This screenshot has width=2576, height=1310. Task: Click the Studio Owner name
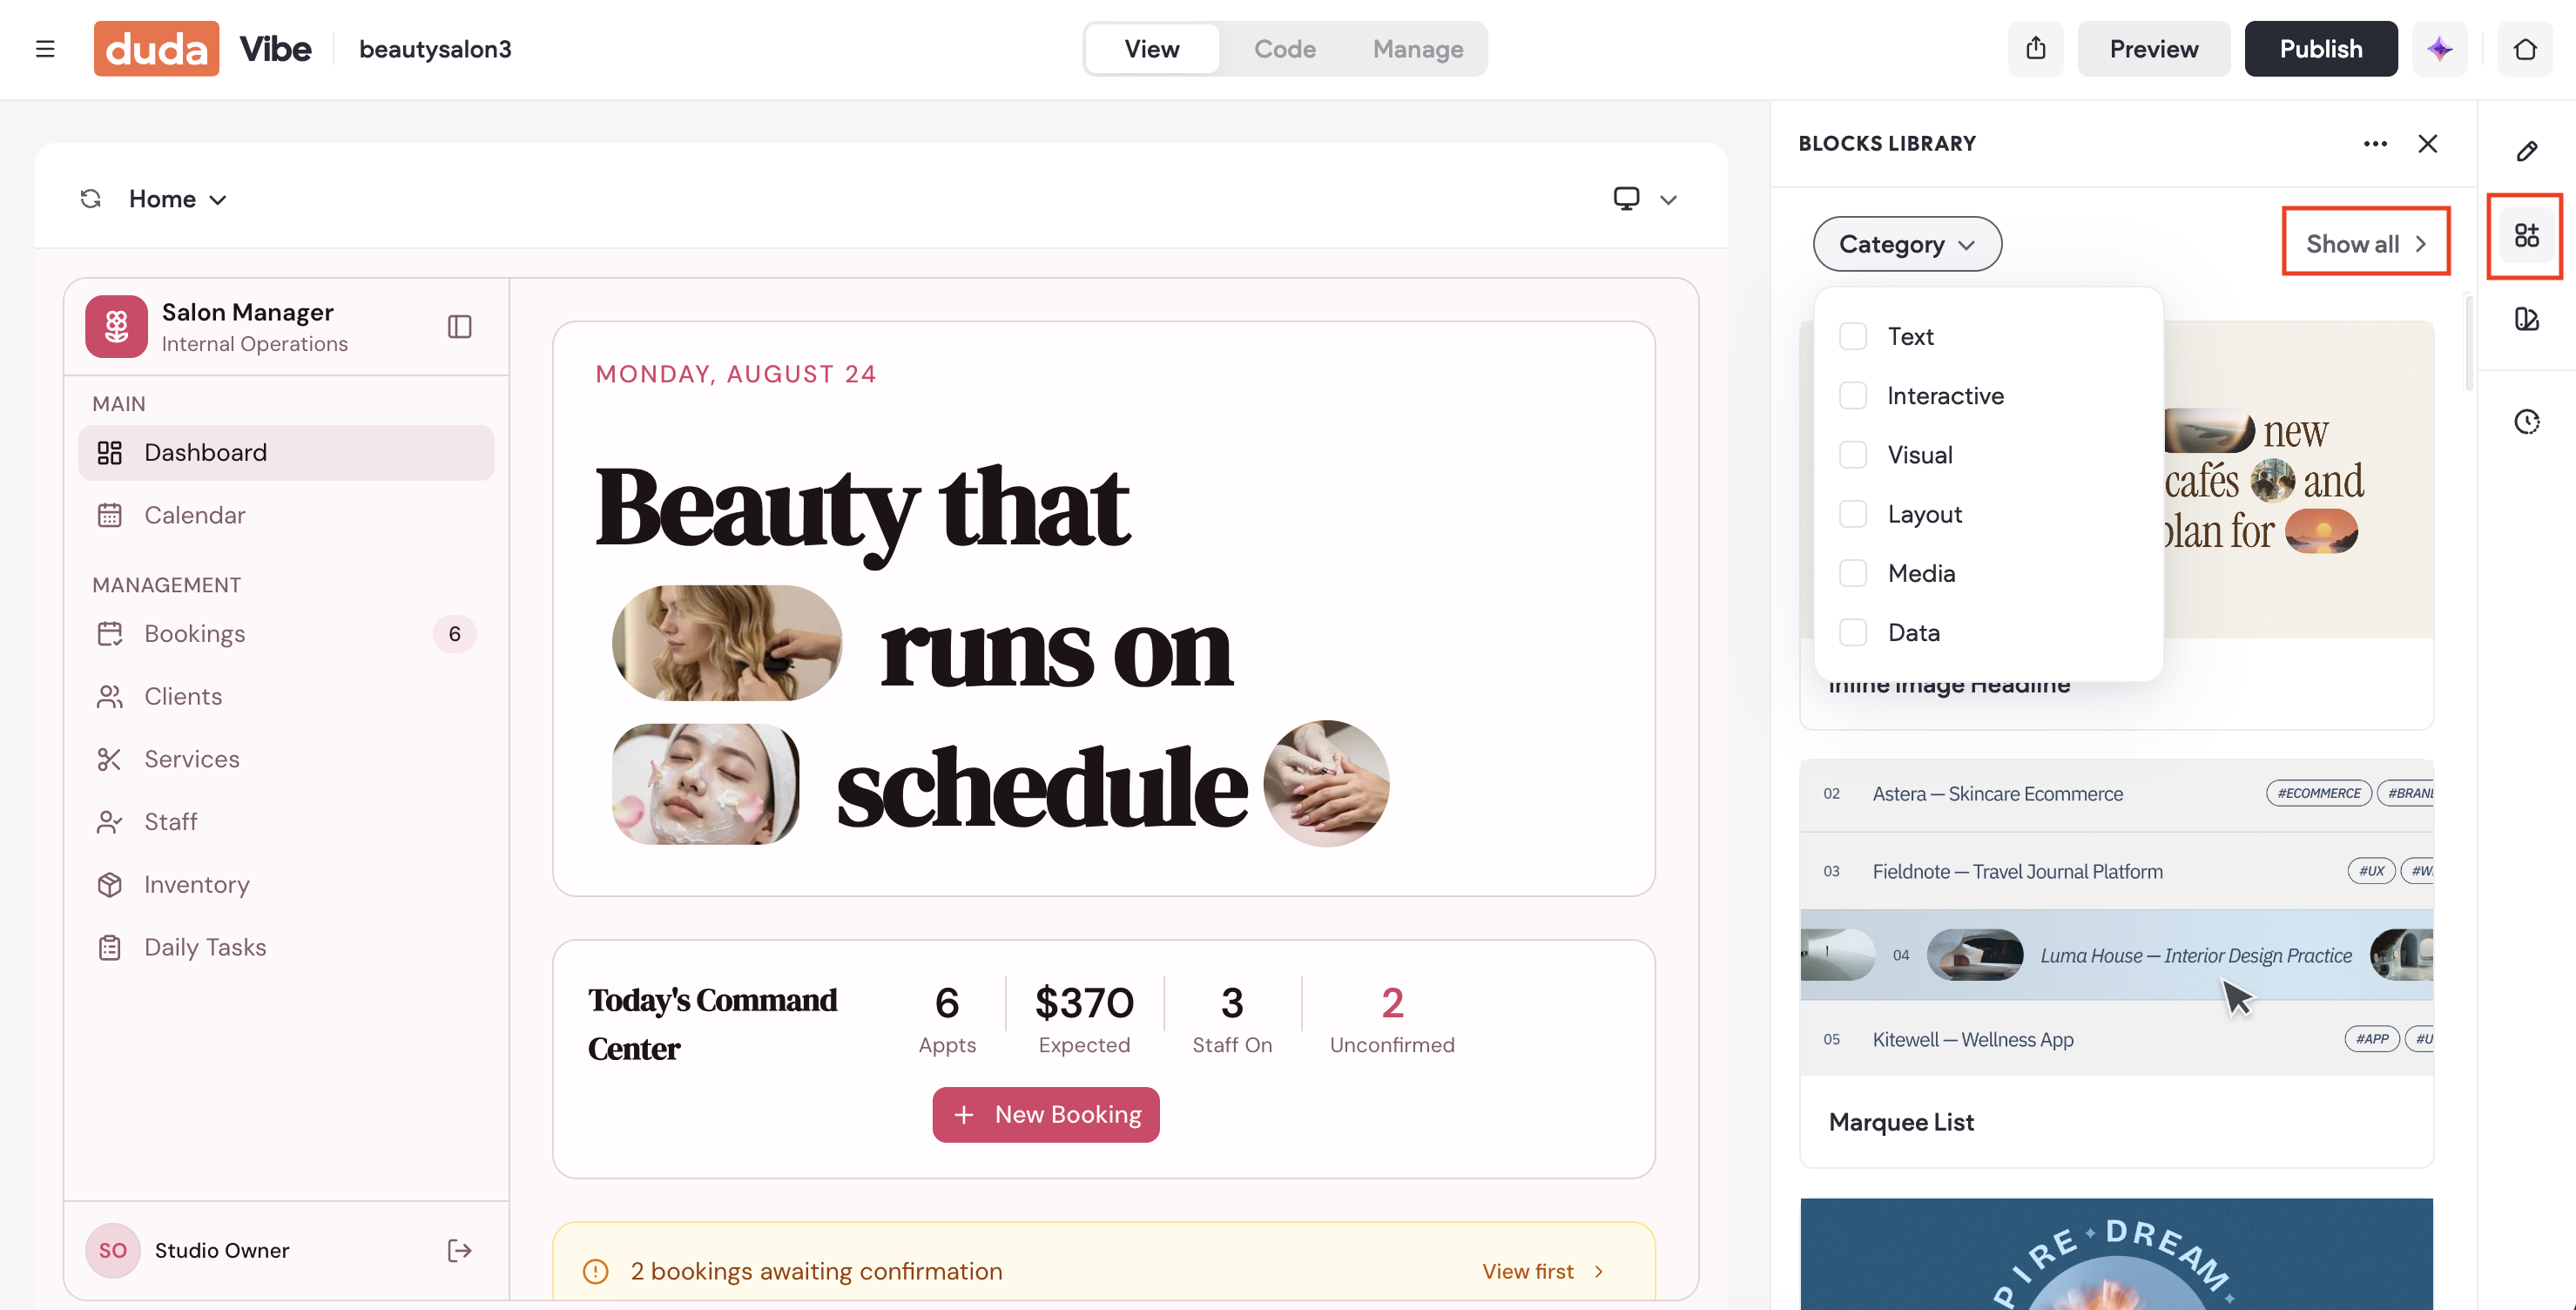pos(222,1251)
